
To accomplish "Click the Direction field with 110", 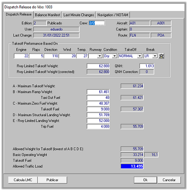I will (x=51, y=56).
